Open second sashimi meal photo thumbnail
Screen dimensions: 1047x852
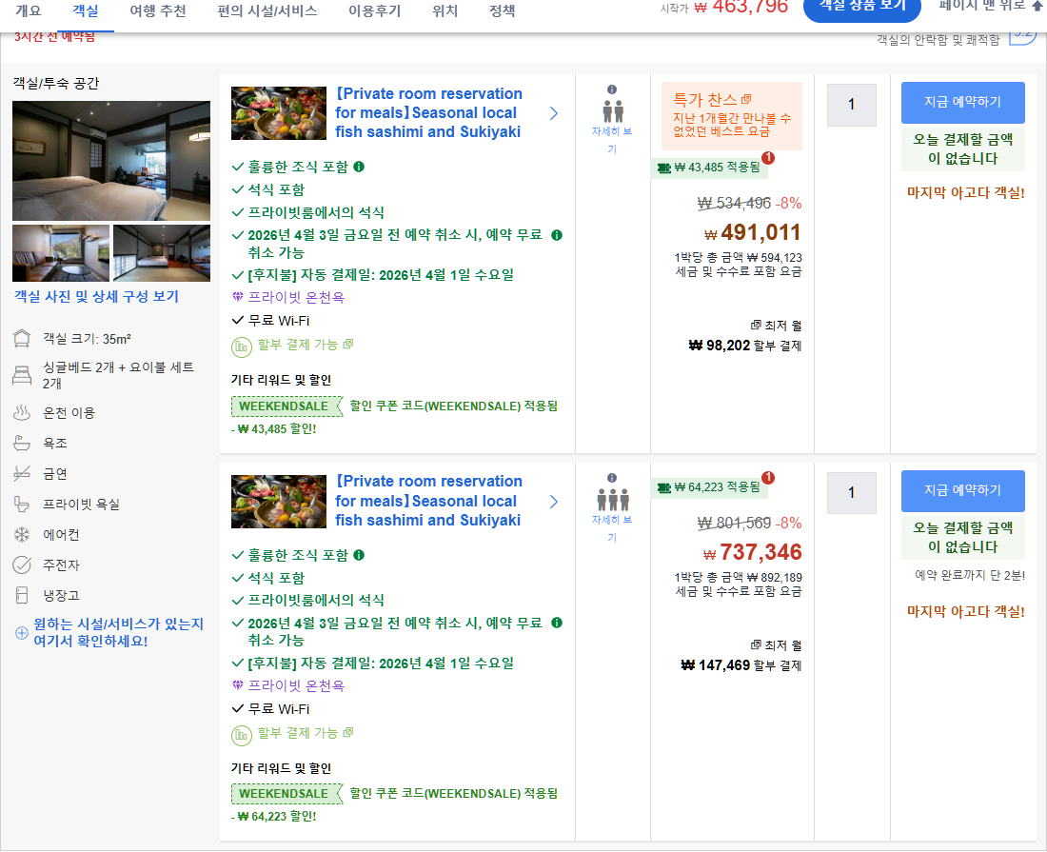(x=279, y=502)
